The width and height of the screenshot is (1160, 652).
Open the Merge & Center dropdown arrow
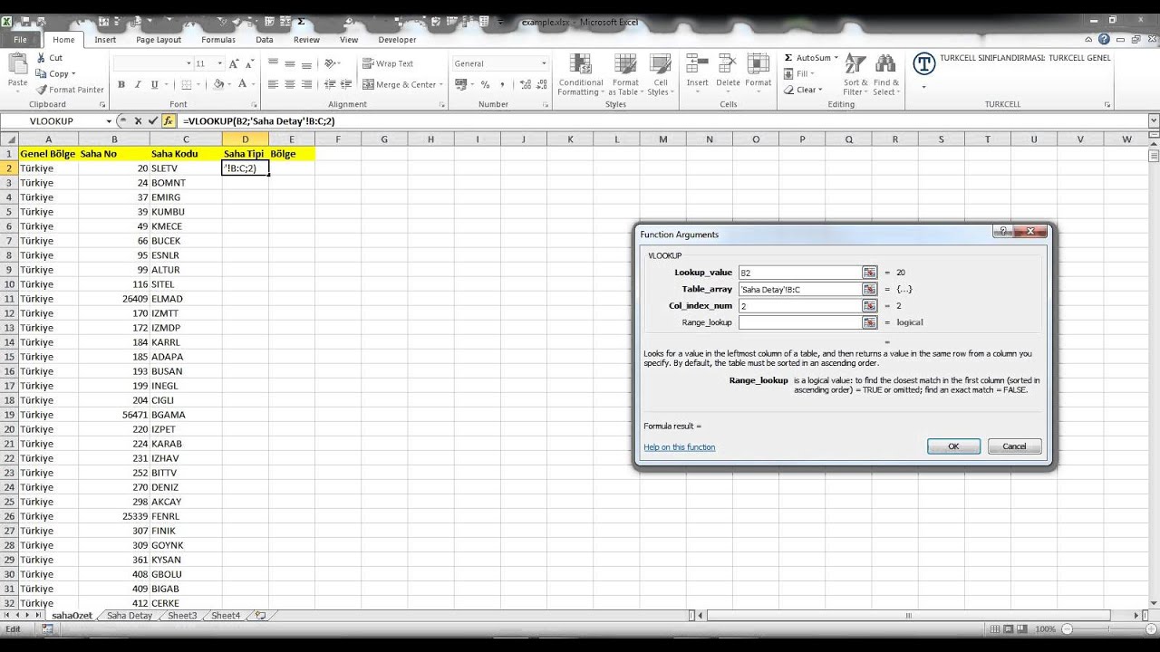point(440,84)
